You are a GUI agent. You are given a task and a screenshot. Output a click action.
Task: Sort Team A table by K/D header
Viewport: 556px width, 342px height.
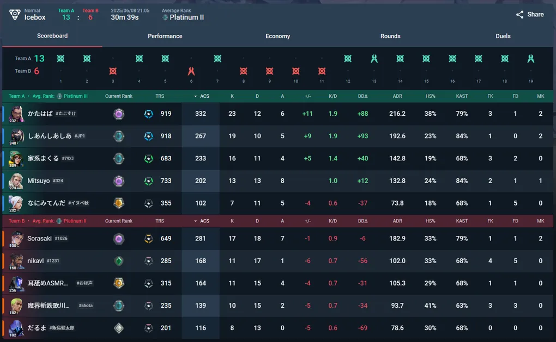tap(333, 96)
